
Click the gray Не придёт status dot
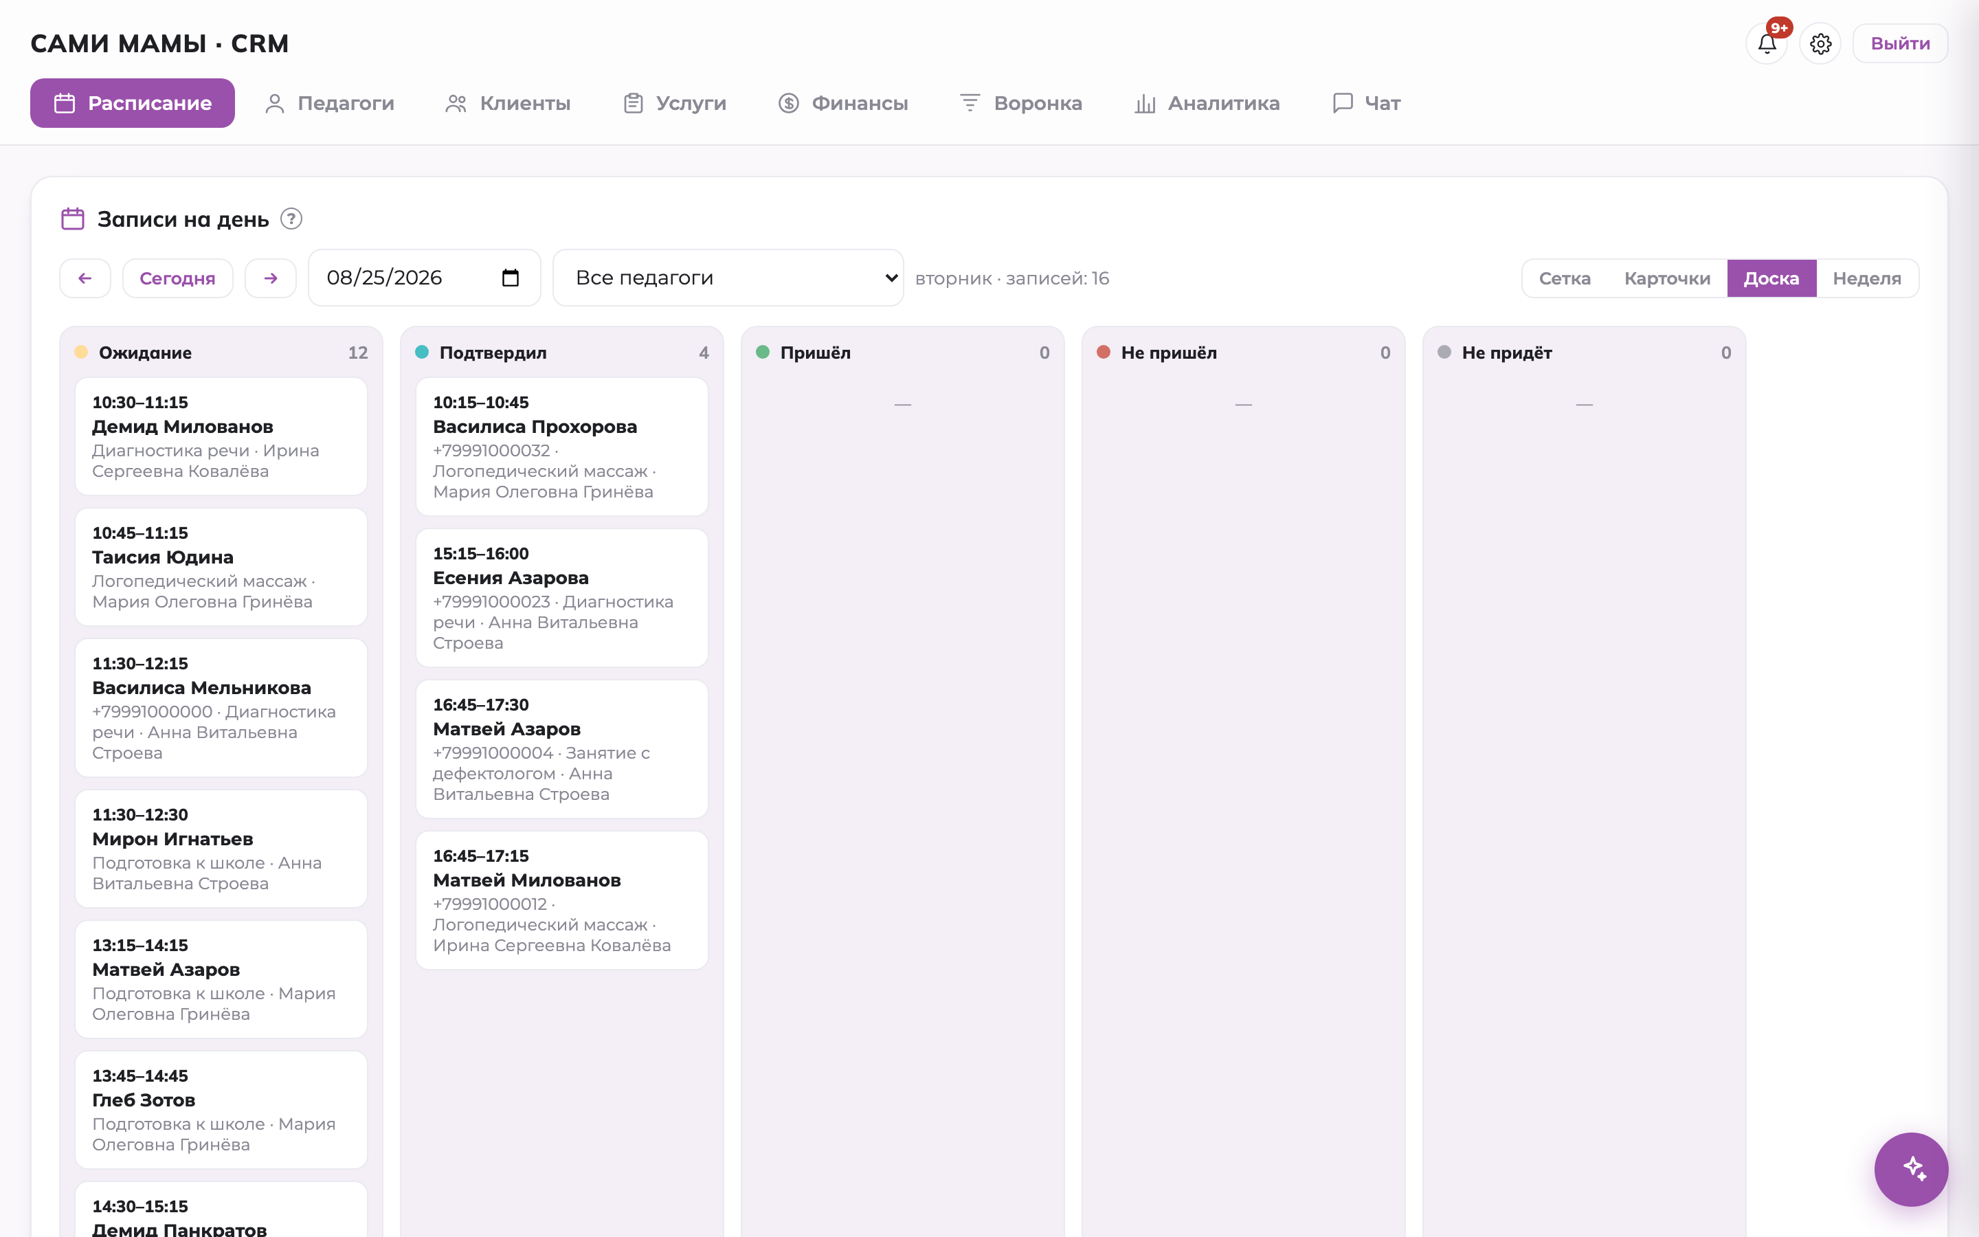tap(1444, 353)
